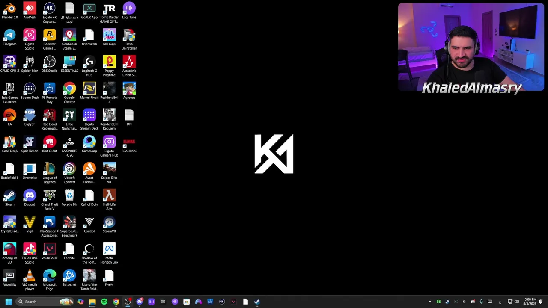This screenshot has height=308, width=548.
Task: Open the Revo Uninstaller desktop shortcut
Action: (x=129, y=39)
